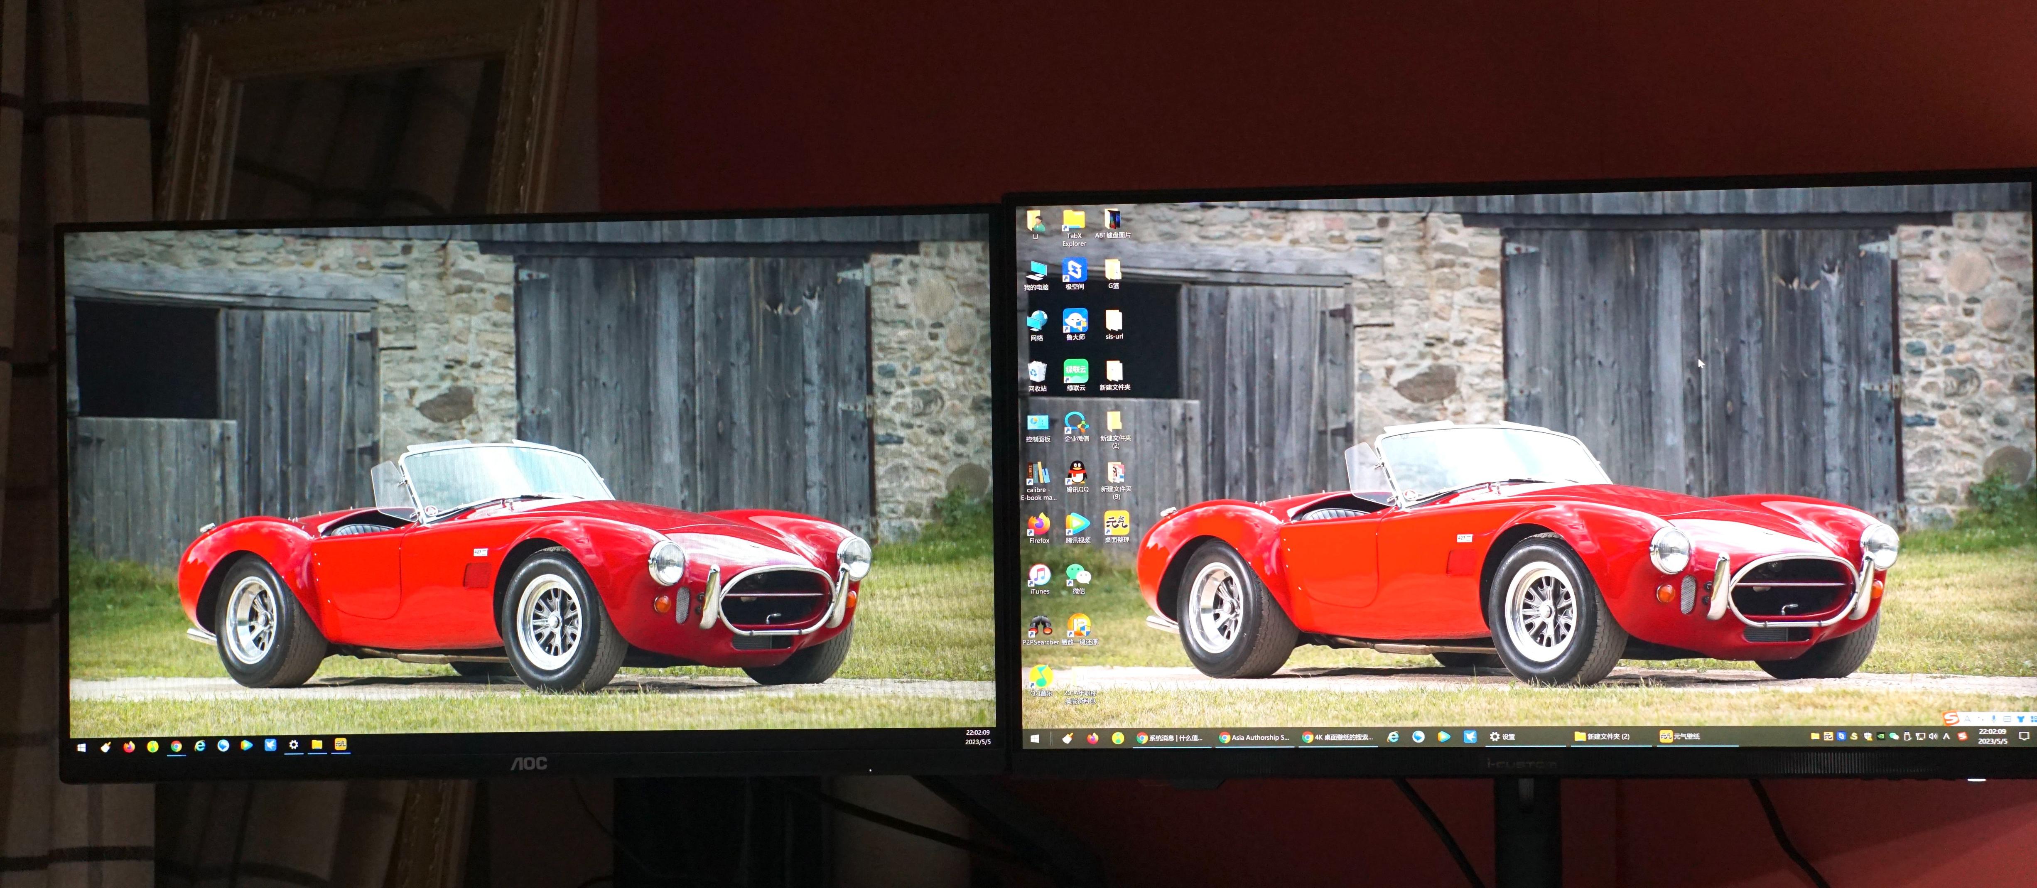Open the notification center icon in the tray
The width and height of the screenshot is (2037, 888).
coord(2024,736)
